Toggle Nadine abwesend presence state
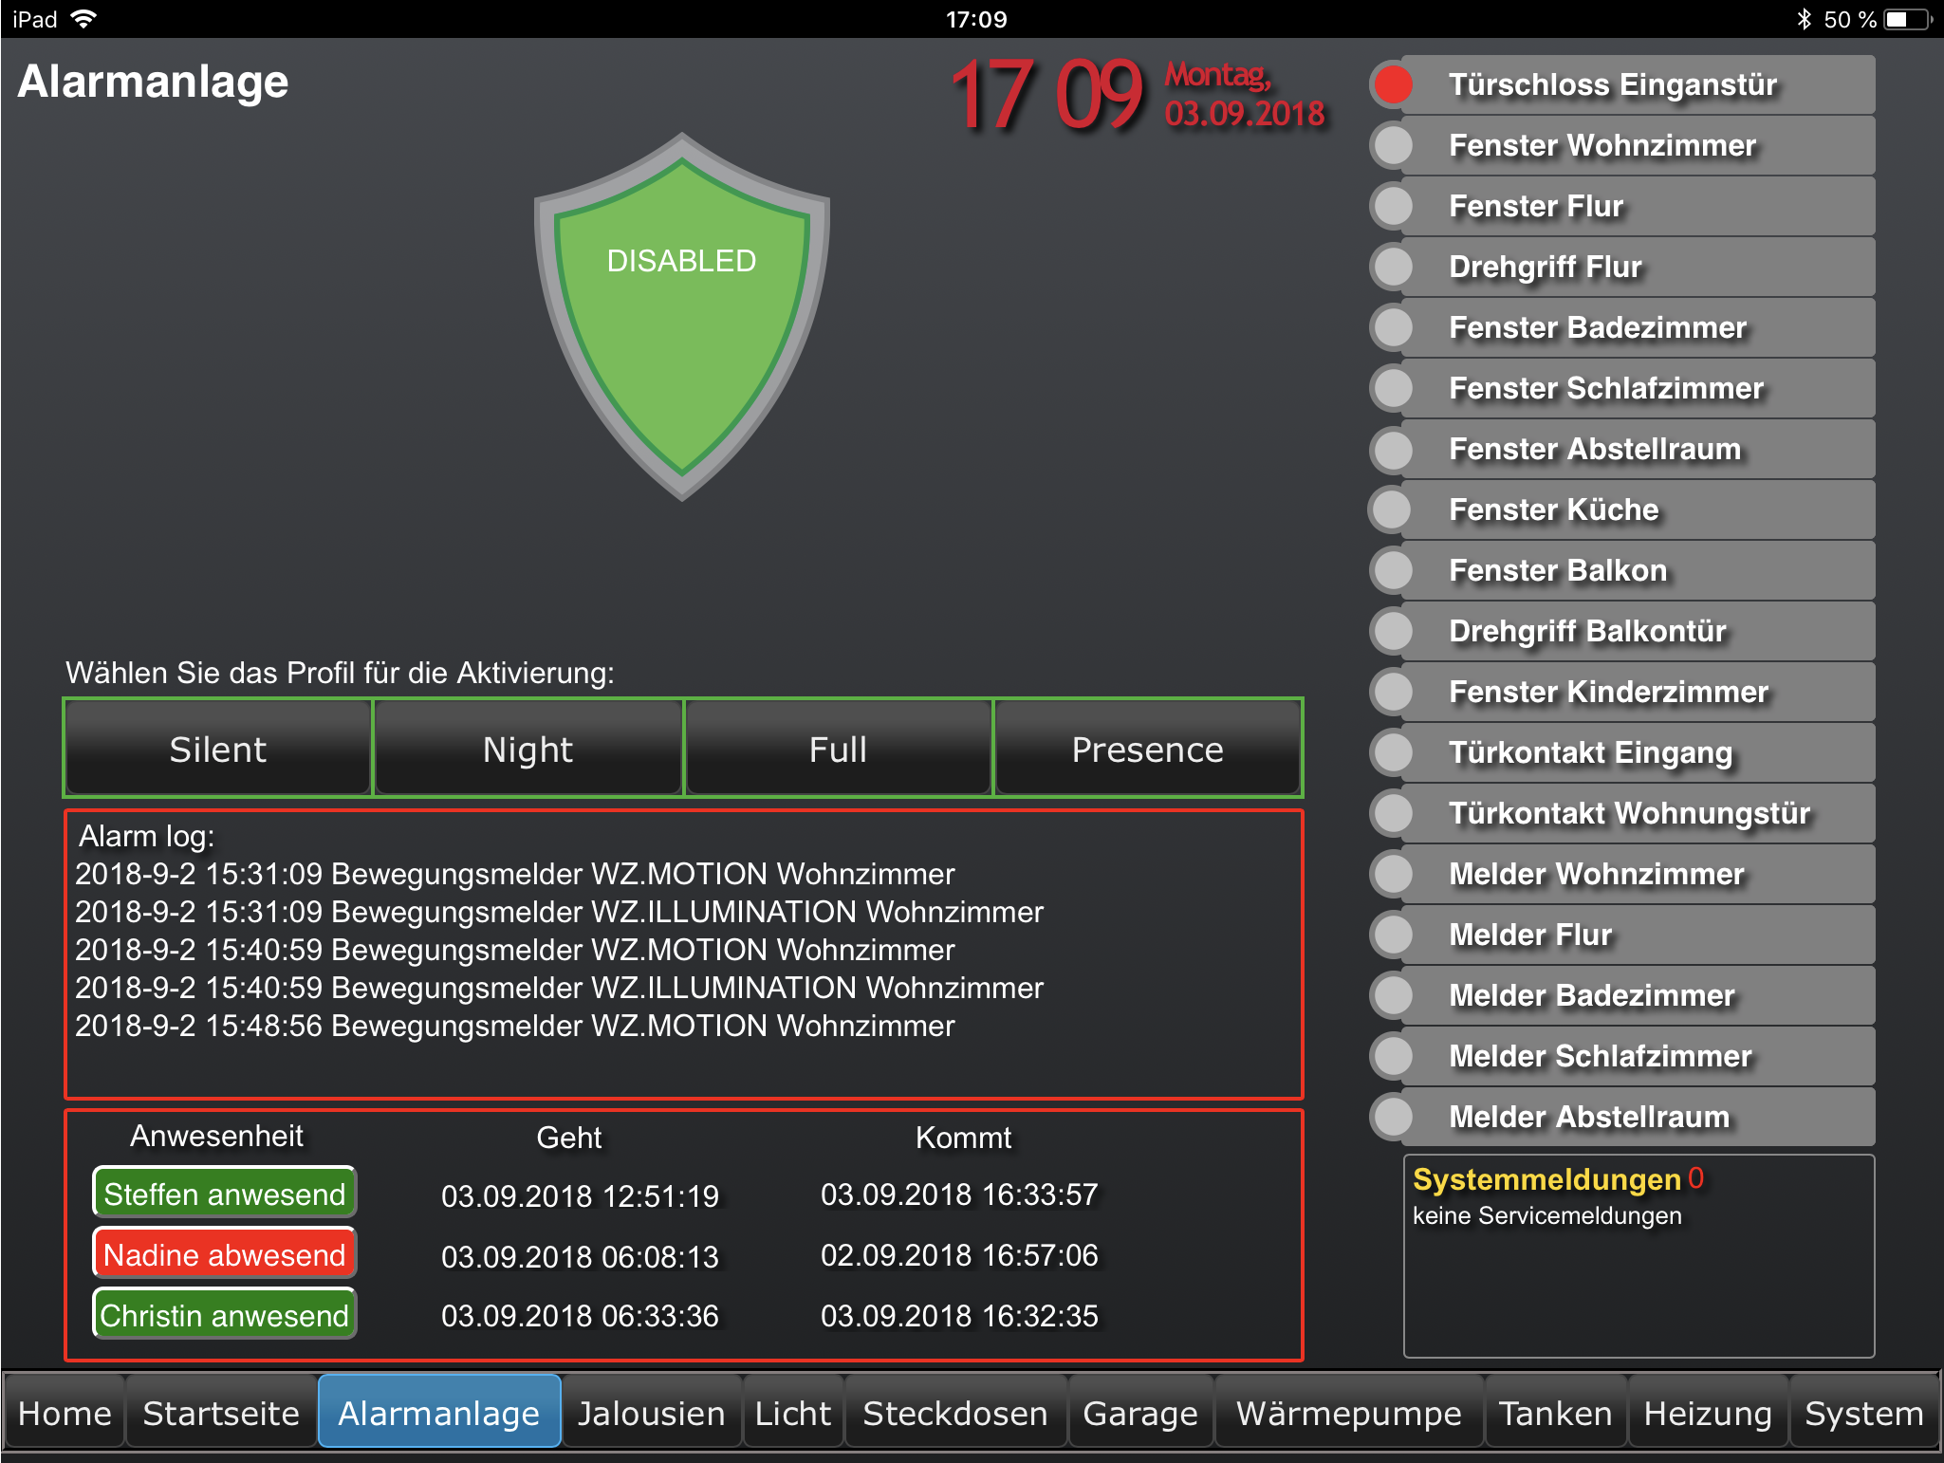Image resolution: width=1944 pixels, height=1463 pixels. 225,1254
